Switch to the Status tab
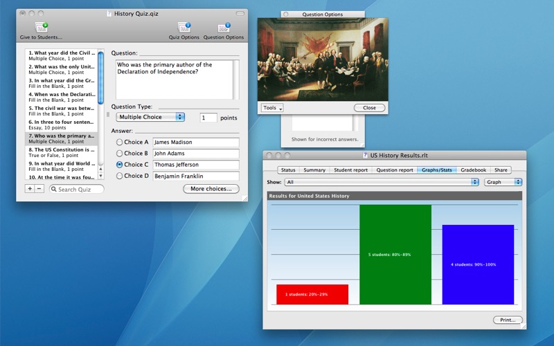Image resolution: width=554 pixels, height=346 pixels. pyautogui.click(x=288, y=170)
